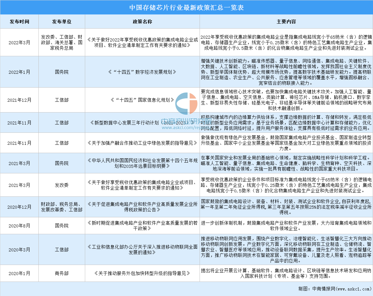This screenshot has width=373, height=296.
Task: Click the 主要内容 column header
Action: pyautogui.click(x=286, y=22)
